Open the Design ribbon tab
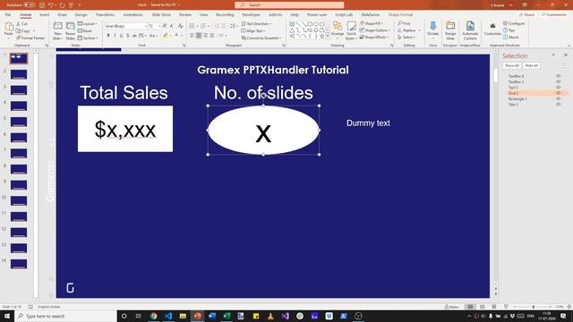The width and height of the screenshot is (573, 322). tap(81, 14)
